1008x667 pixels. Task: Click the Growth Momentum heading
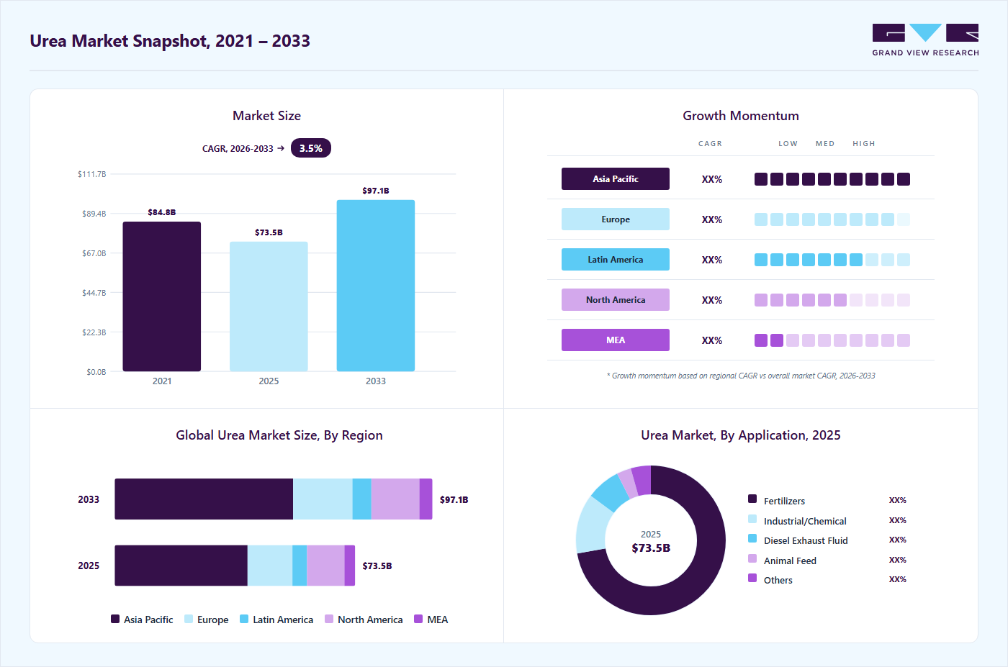[x=741, y=116]
